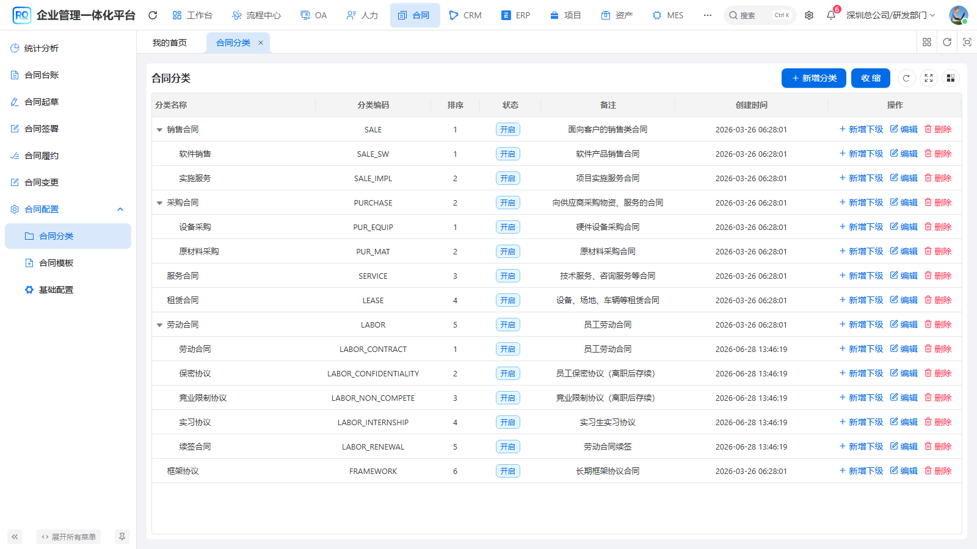Screen dimensions: 977x549
Task: Collapse the 合同配置 sidebar menu
Action: (68, 209)
